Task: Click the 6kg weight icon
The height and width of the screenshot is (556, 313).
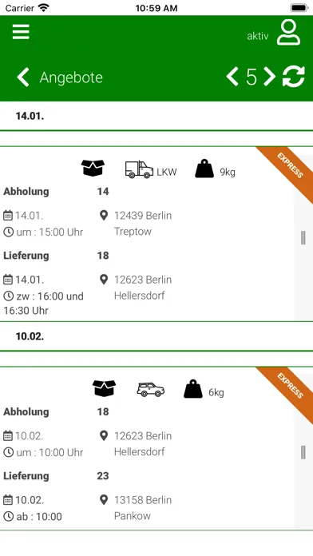Action: [x=193, y=388]
